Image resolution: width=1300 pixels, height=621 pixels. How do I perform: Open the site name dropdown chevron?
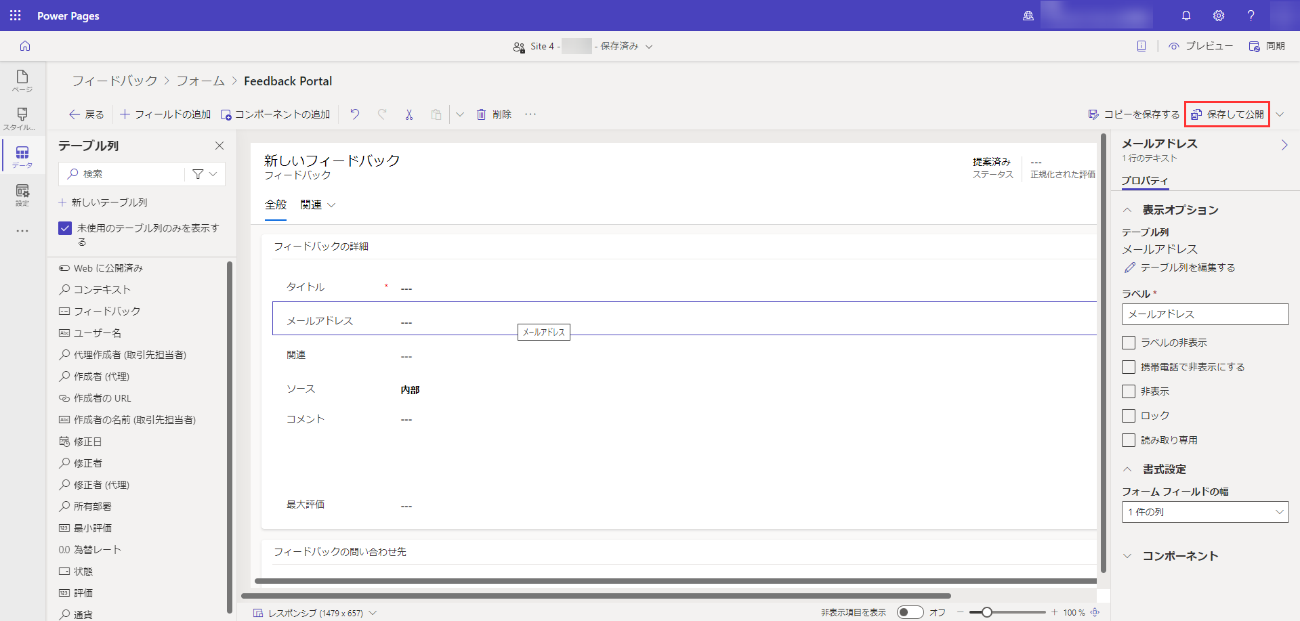pyautogui.click(x=649, y=47)
